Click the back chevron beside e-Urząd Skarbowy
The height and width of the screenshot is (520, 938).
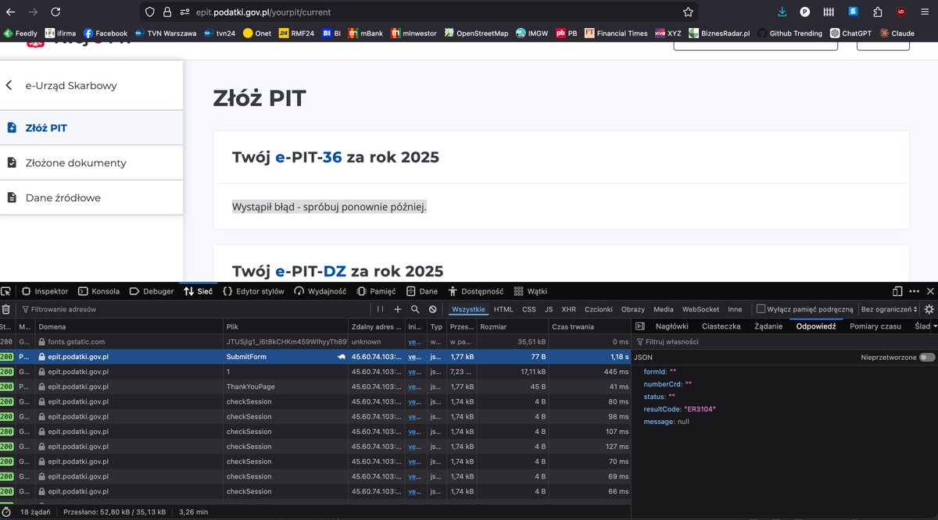[x=9, y=85]
